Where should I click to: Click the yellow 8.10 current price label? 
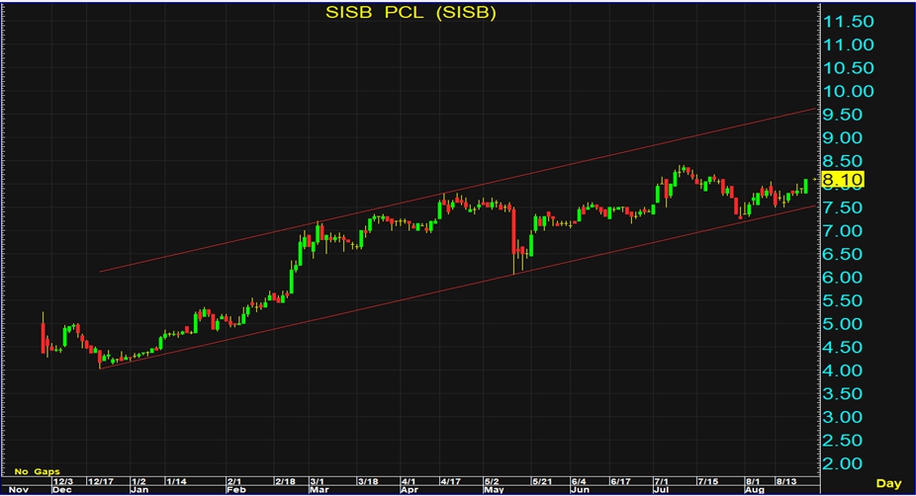pos(842,179)
